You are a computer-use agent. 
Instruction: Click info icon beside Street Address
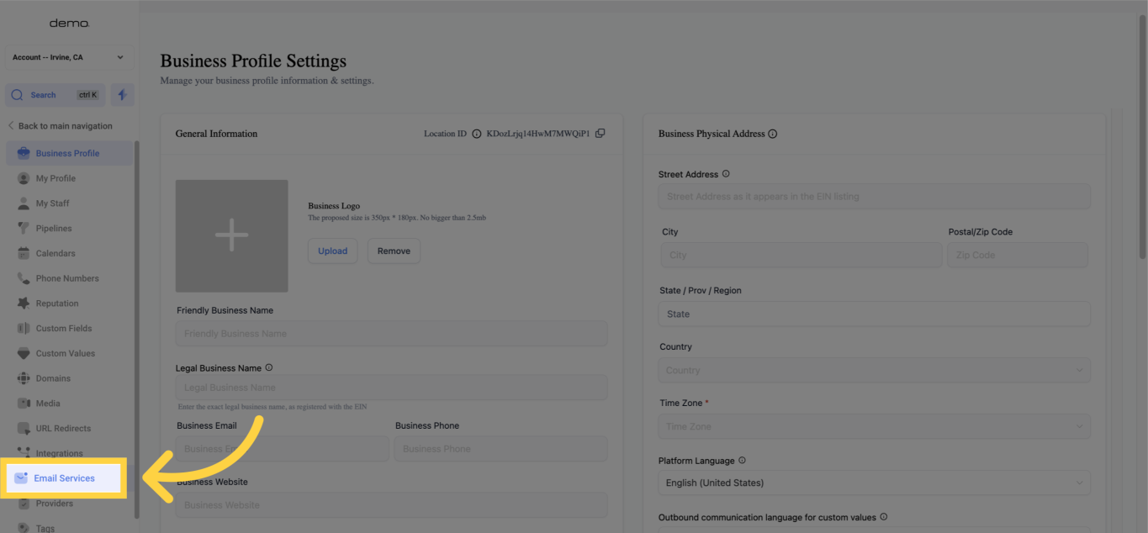point(726,174)
